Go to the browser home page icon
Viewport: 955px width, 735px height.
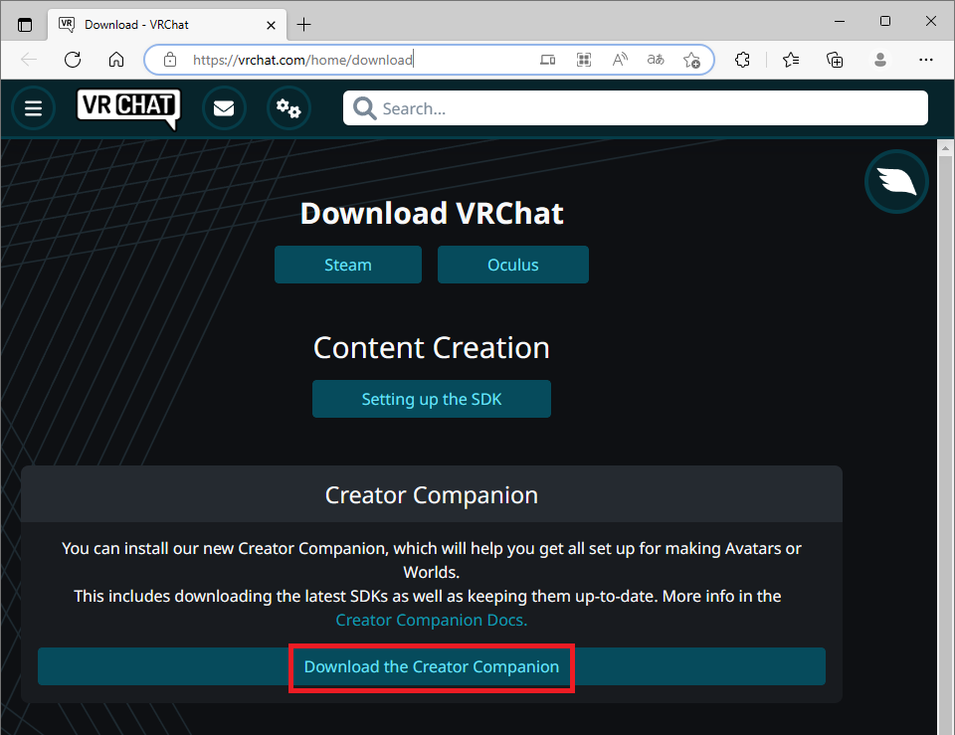[116, 60]
